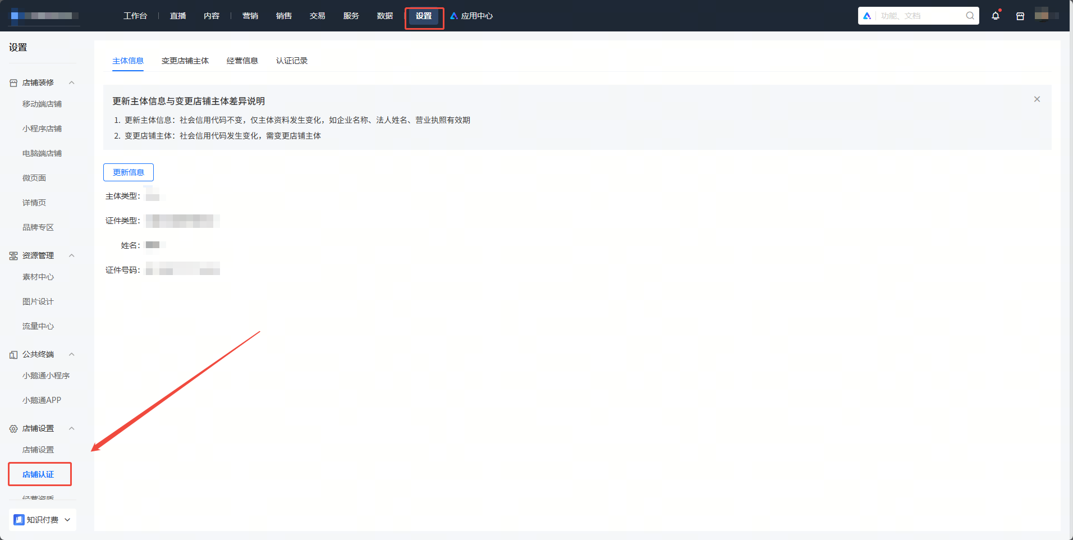Open 应用中心 in top navigation
The image size is (1073, 540).
click(x=471, y=16)
